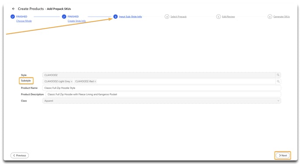Open the Generate SKUs step link
Image resolution: width=301 pixels, height=164 pixels.
[281, 17]
